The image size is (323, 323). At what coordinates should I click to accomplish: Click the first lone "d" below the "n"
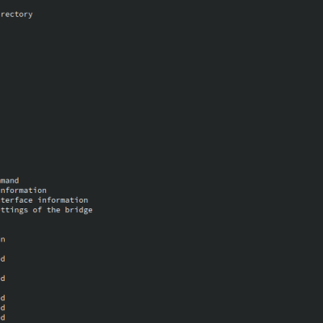[x=2, y=259]
